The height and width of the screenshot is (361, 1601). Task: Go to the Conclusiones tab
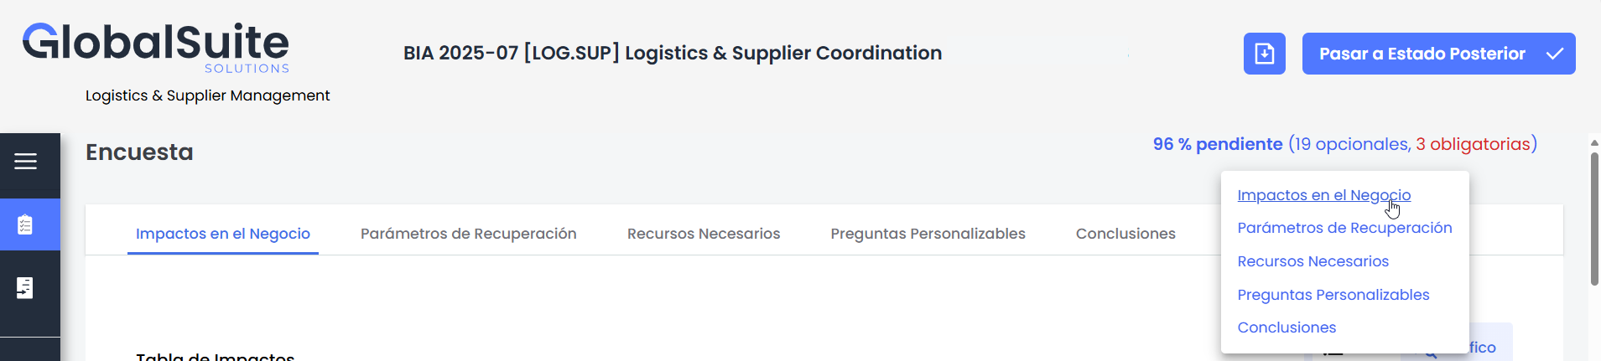click(1125, 234)
